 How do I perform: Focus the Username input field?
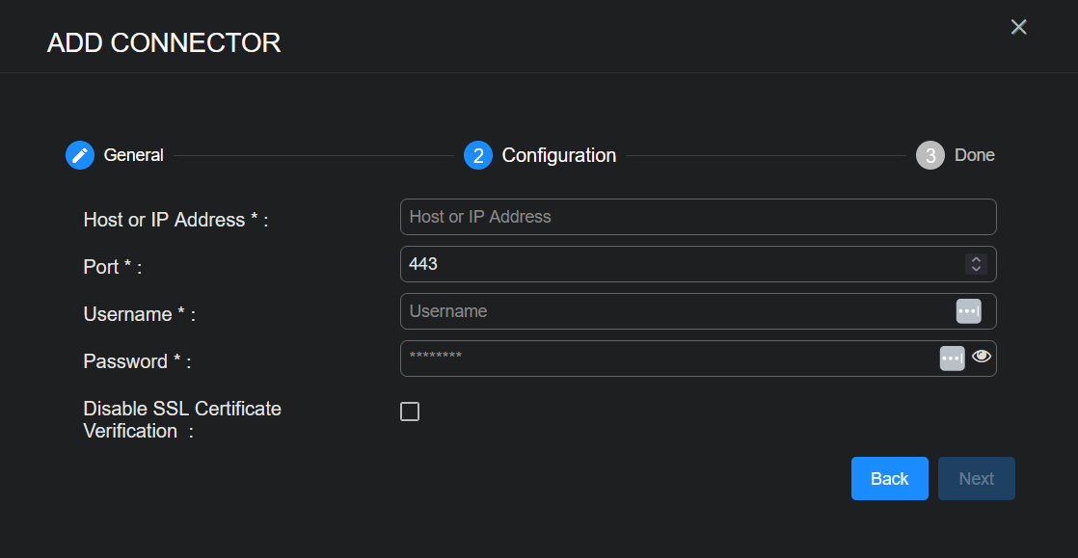tap(675, 311)
